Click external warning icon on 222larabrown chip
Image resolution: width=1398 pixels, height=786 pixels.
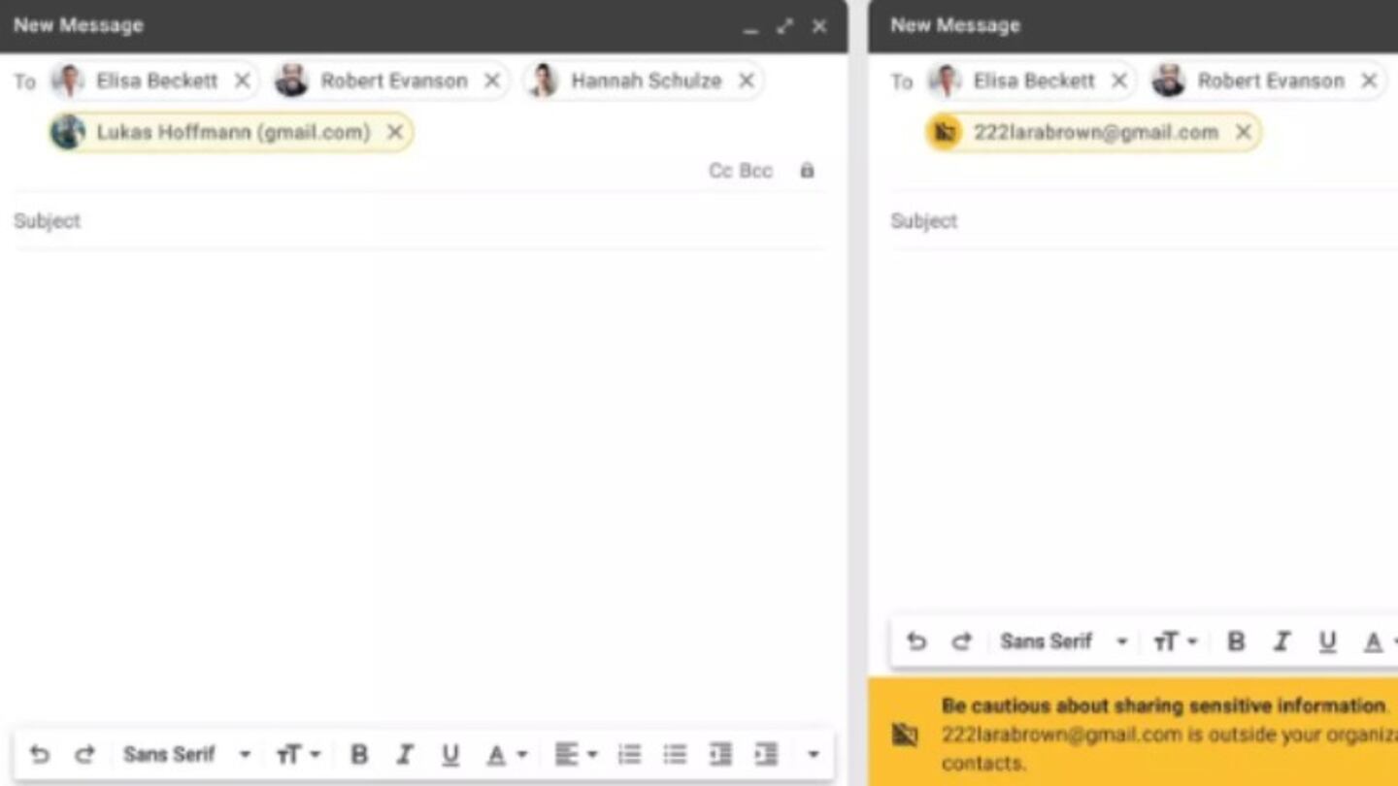coord(945,132)
